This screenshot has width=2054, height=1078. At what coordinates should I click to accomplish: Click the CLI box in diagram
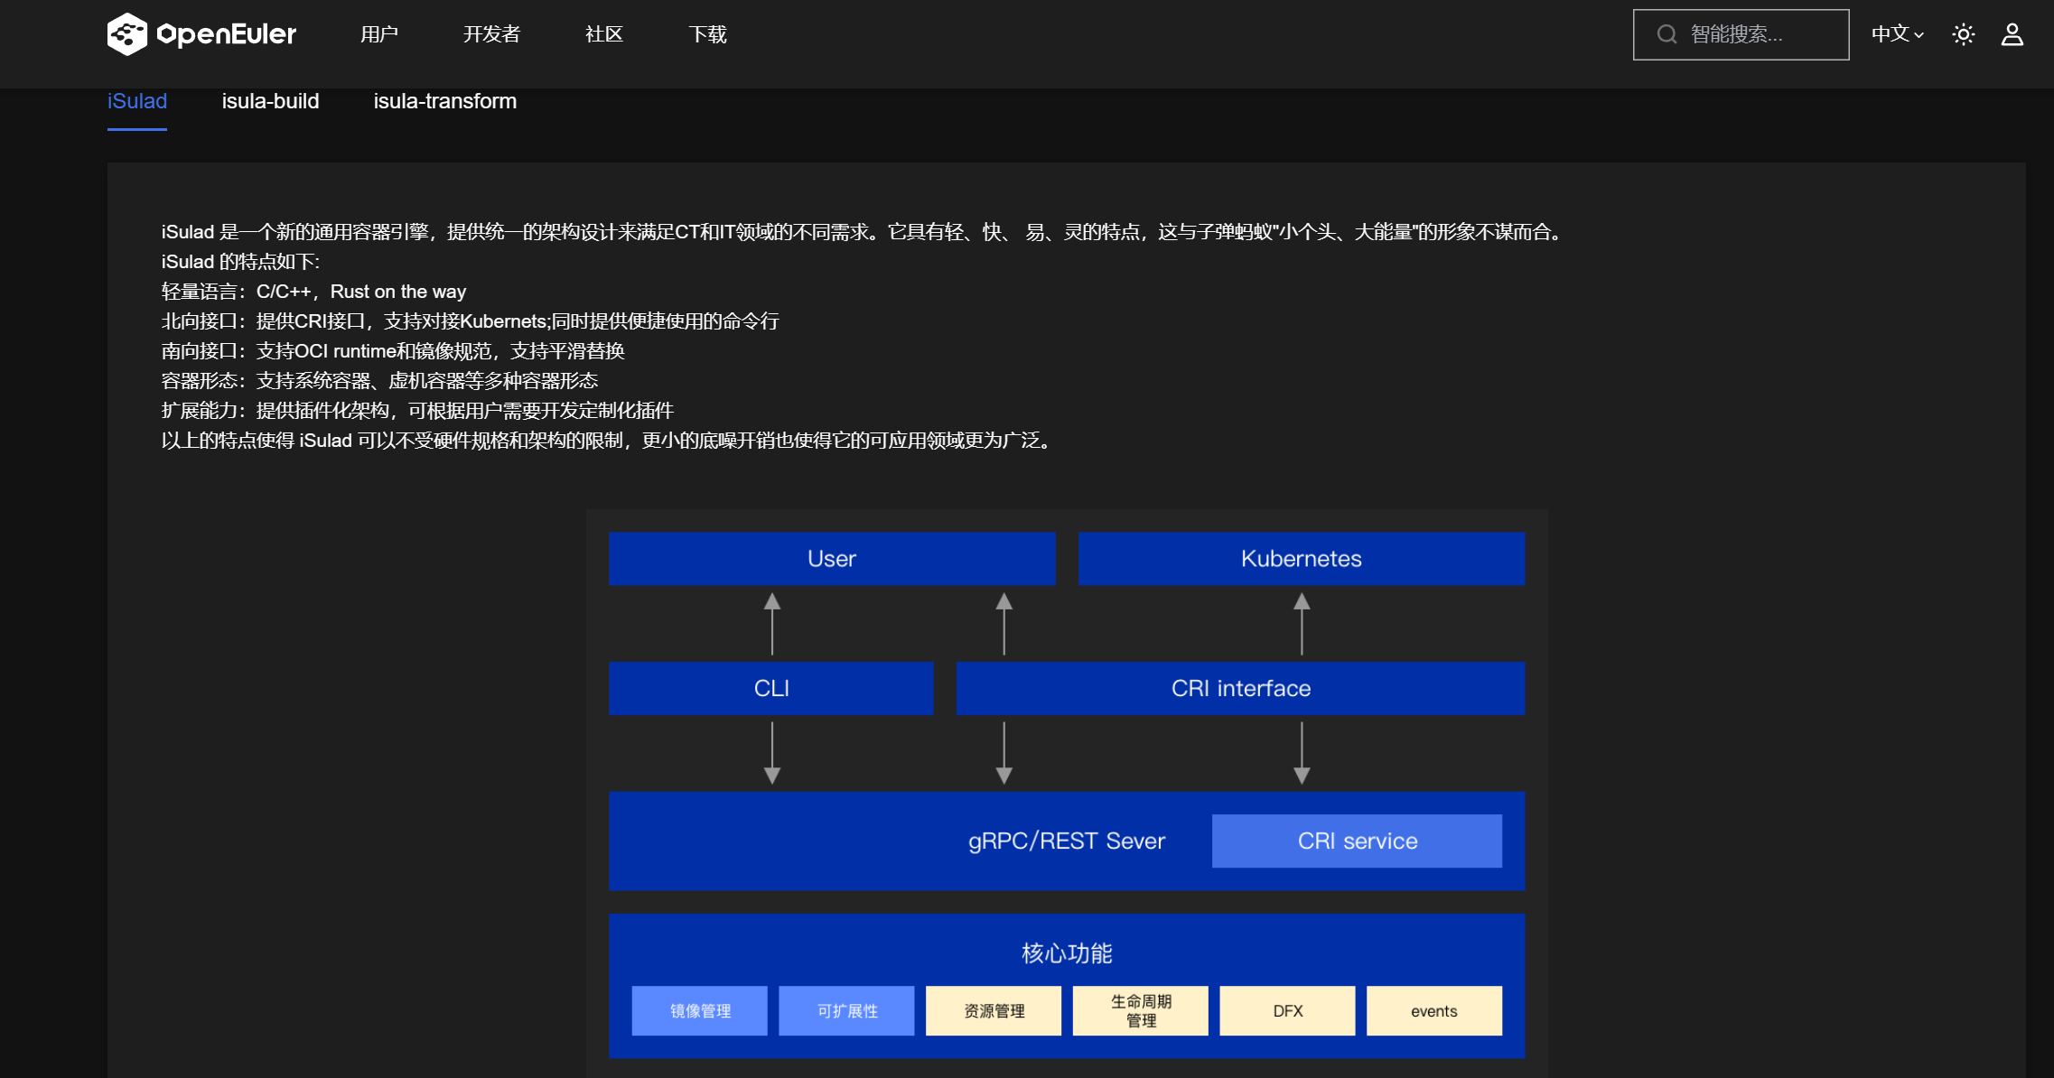[770, 688]
